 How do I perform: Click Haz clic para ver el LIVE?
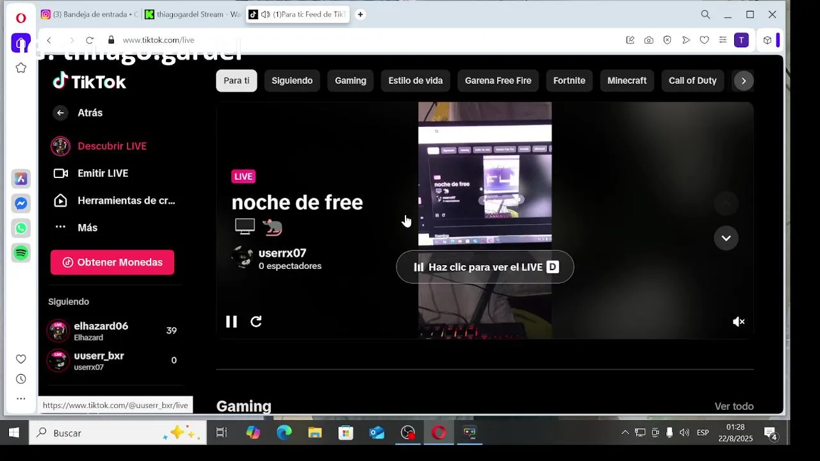point(485,267)
